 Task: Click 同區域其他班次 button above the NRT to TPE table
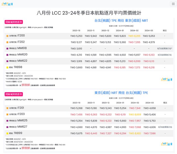coord(14,94)
